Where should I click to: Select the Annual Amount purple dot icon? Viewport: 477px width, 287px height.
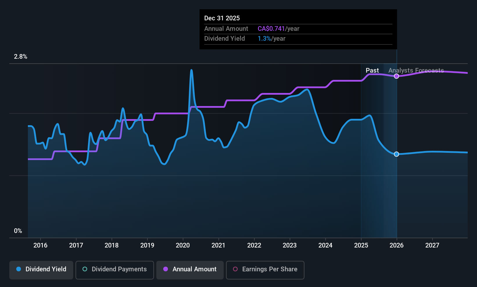click(x=165, y=269)
